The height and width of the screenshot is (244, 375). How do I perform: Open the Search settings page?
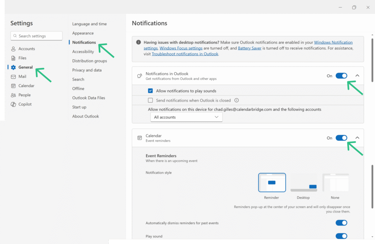point(78,79)
